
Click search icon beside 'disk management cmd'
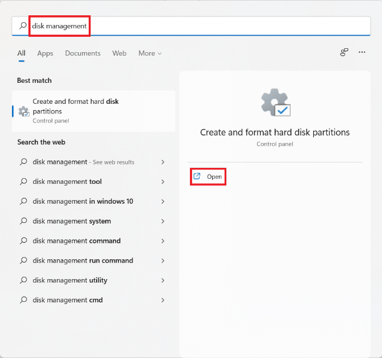23,300
